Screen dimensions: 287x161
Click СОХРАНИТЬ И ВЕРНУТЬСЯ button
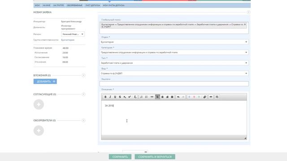click(155, 157)
